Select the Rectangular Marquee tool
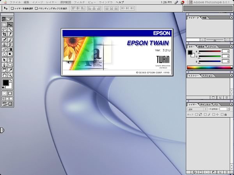Screen dimensions: 234x175 (x=4, y=25)
